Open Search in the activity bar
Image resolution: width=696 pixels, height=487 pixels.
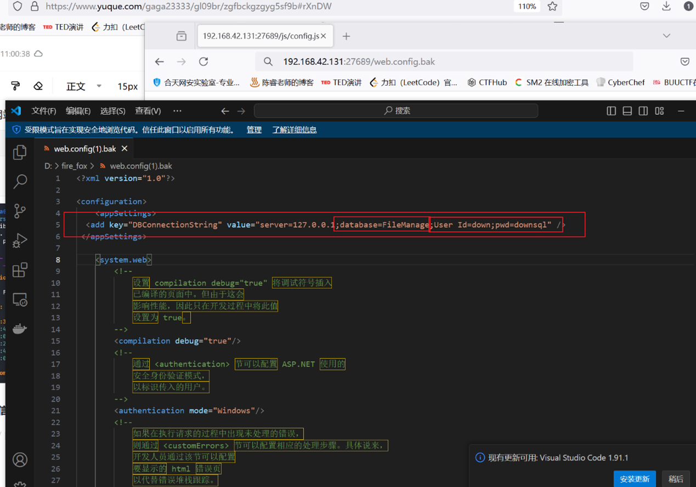(20, 181)
